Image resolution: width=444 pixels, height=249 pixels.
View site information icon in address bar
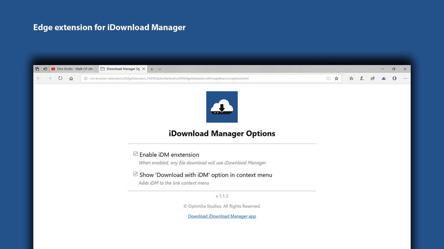85,79
